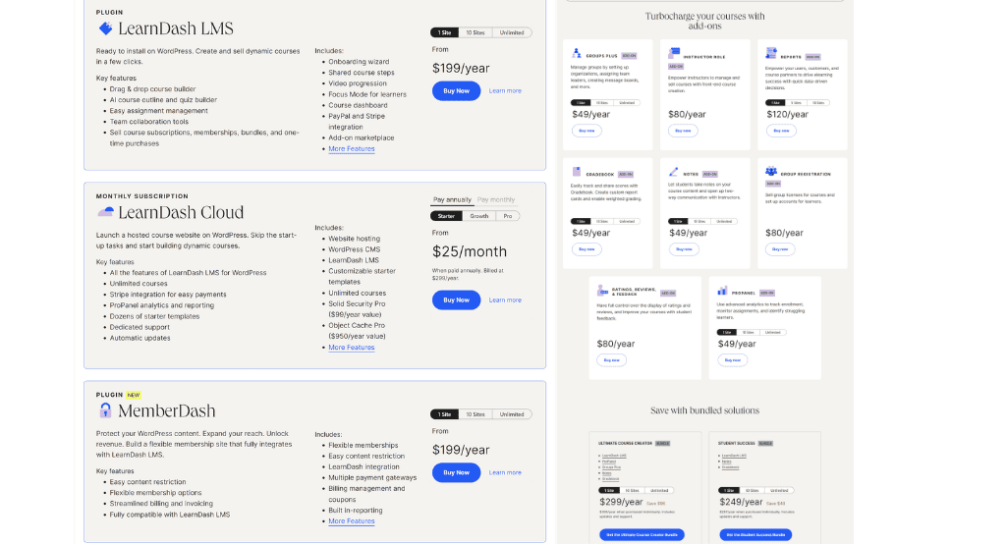Get the Ultimate Course Creator Bundle

pyautogui.click(x=642, y=534)
